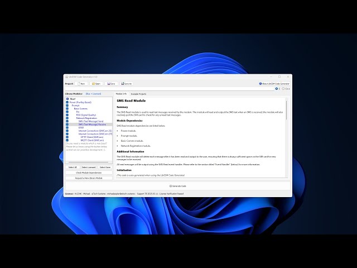Toggle the HTTP Client (SIMCom) checkbox

click(67, 137)
